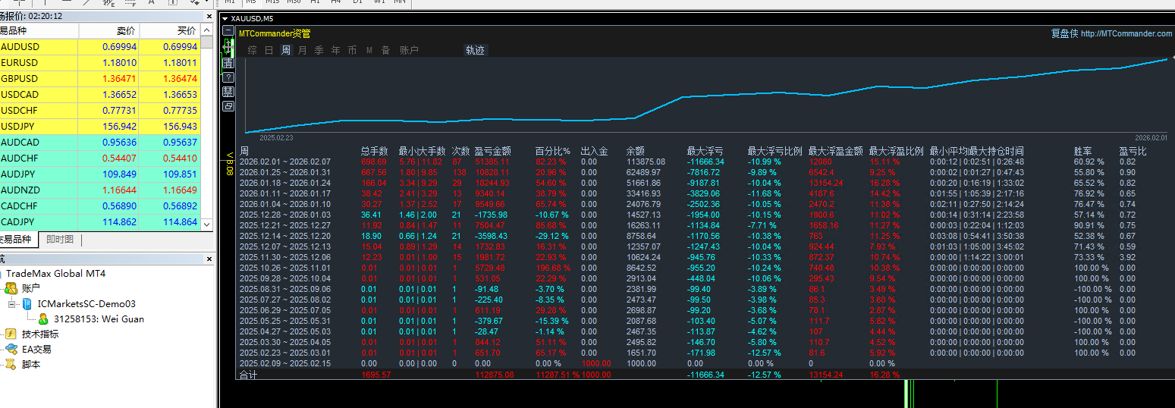Close the navigator panel
Image resolution: width=1175 pixels, height=408 pixels.
208,259
